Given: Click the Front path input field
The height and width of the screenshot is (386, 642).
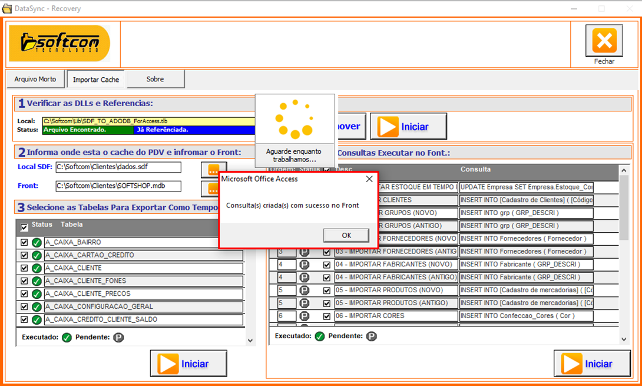Looking at the screenshot, I should pos(118,186).
